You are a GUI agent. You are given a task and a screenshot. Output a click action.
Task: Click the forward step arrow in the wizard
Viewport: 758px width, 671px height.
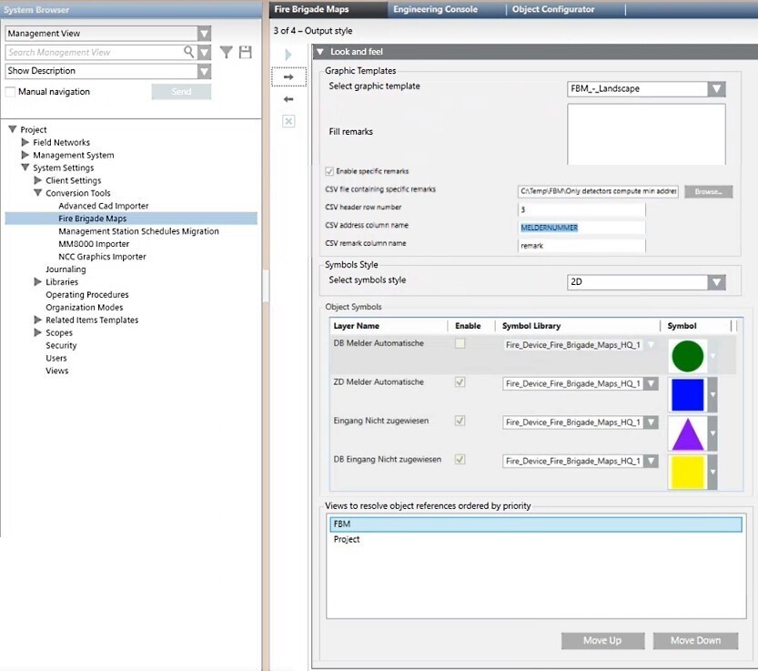click(288, 76)
